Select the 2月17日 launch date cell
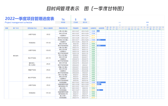The image size is (168, 106). (48, 58)
